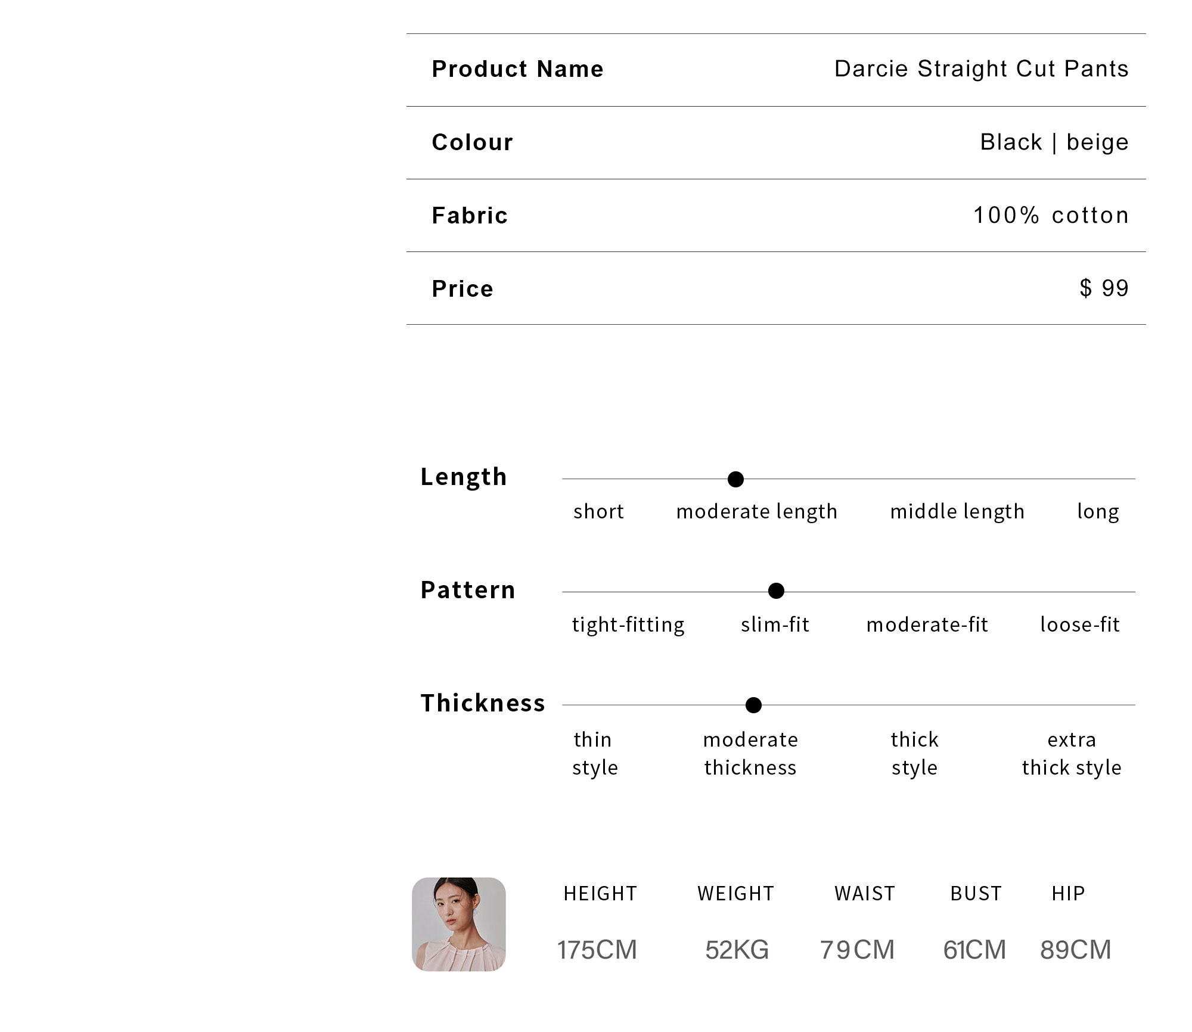This screenshot has height=1032, width=1192.
Task: Select the 'thin style' thickness label
Action: [595, 754]
